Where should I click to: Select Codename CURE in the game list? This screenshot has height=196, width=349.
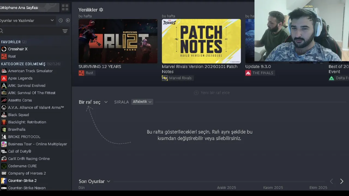point(22,166)
